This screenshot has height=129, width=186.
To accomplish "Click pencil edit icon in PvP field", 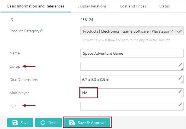I will (x=180, y=105).
